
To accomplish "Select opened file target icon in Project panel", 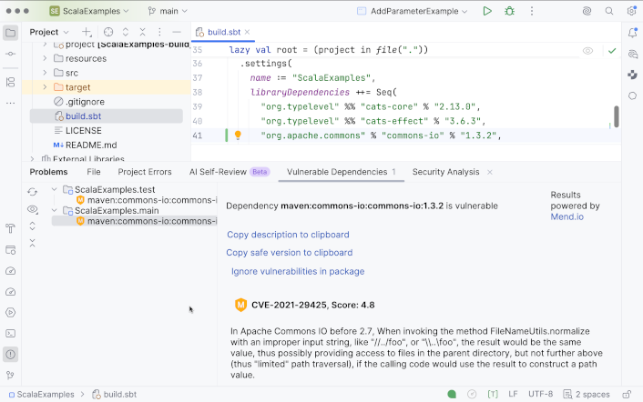I will pyautogui.click(x=108, y=32).
